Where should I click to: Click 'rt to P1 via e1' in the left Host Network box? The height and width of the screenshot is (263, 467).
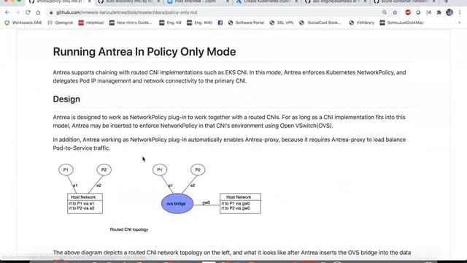82,203
